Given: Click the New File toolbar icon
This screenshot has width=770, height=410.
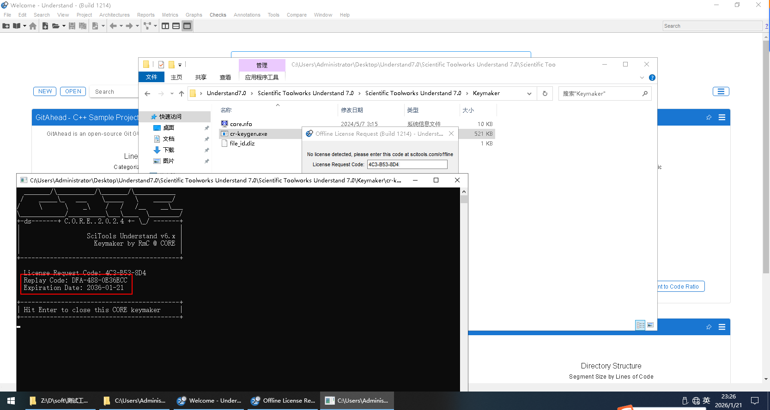Looking at the screenshot, I should (x=45, y=26).
